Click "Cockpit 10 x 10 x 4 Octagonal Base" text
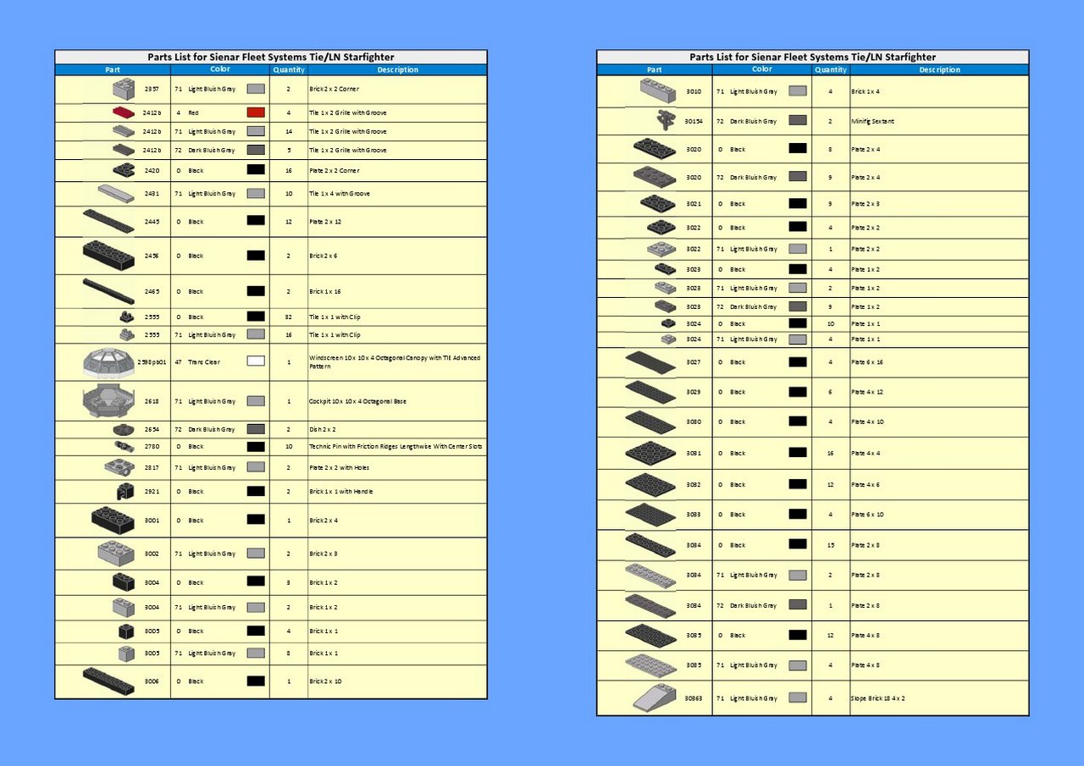This screenshot has width=1084, height=766. pos(357,401)
